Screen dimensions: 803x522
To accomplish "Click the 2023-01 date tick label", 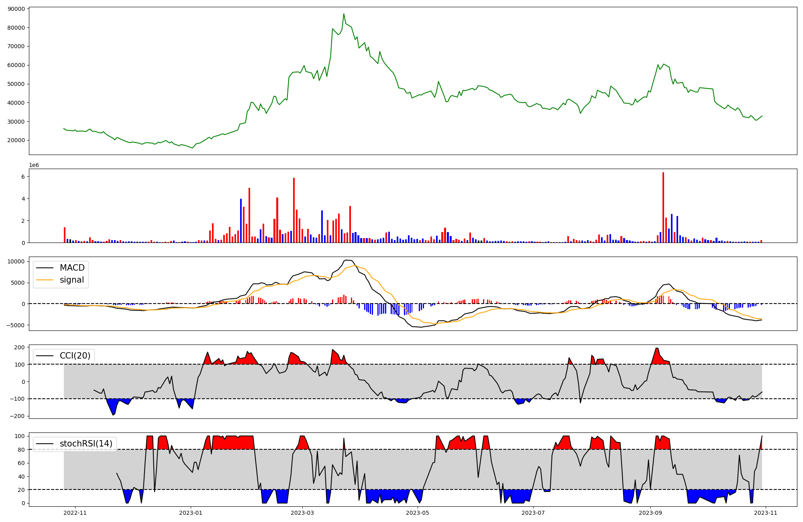I will pos(191,513).
